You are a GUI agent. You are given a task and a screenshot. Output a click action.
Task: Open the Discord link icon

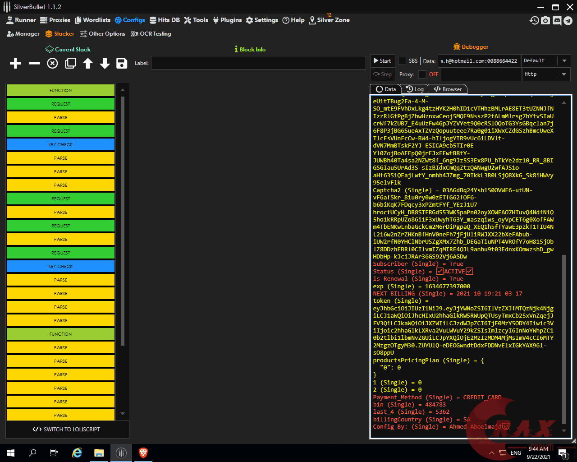(x=557, y=20)
